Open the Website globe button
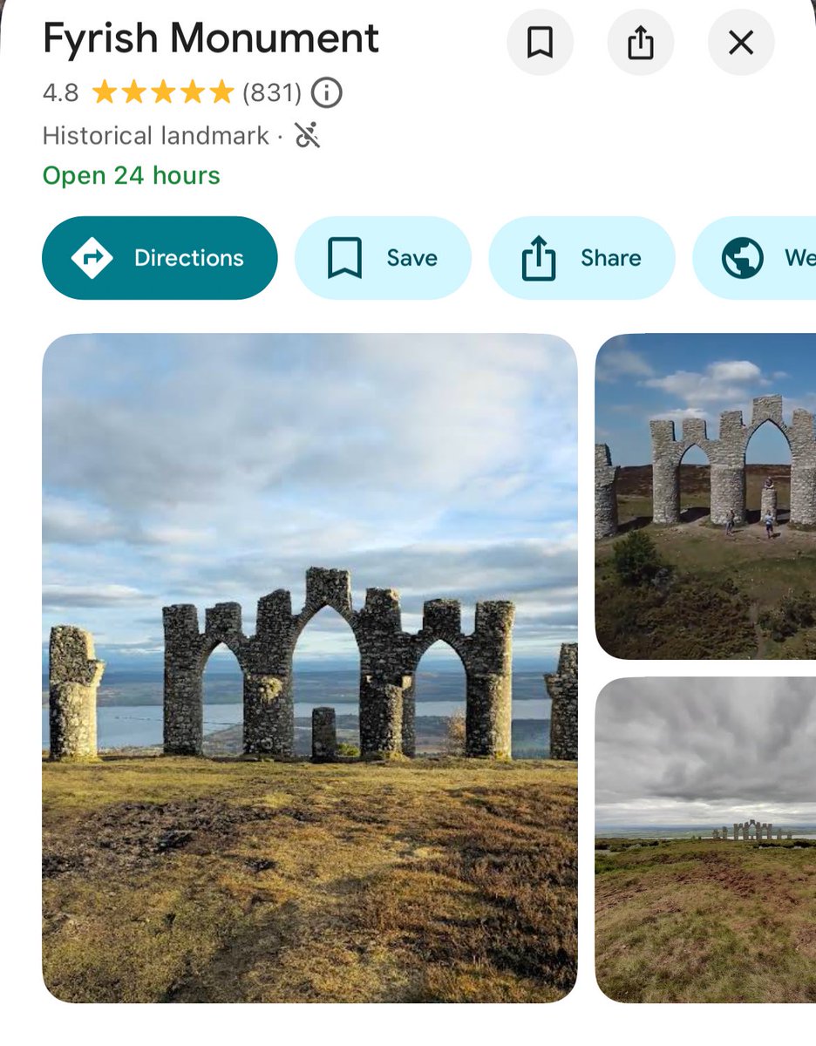816x1046 pixels. (x=755, y=258)
